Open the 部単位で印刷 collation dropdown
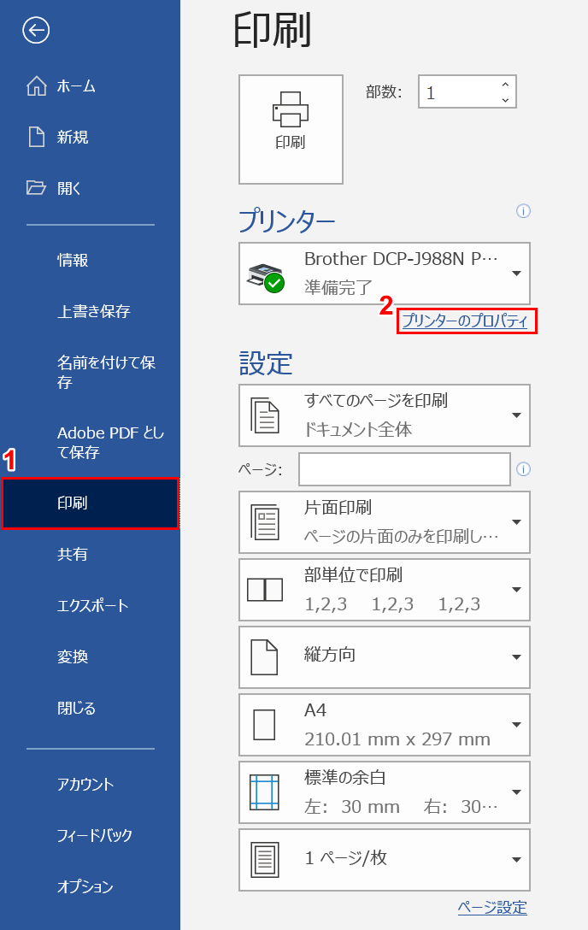This screenshot has width=588, height=930. pos(384,590)
